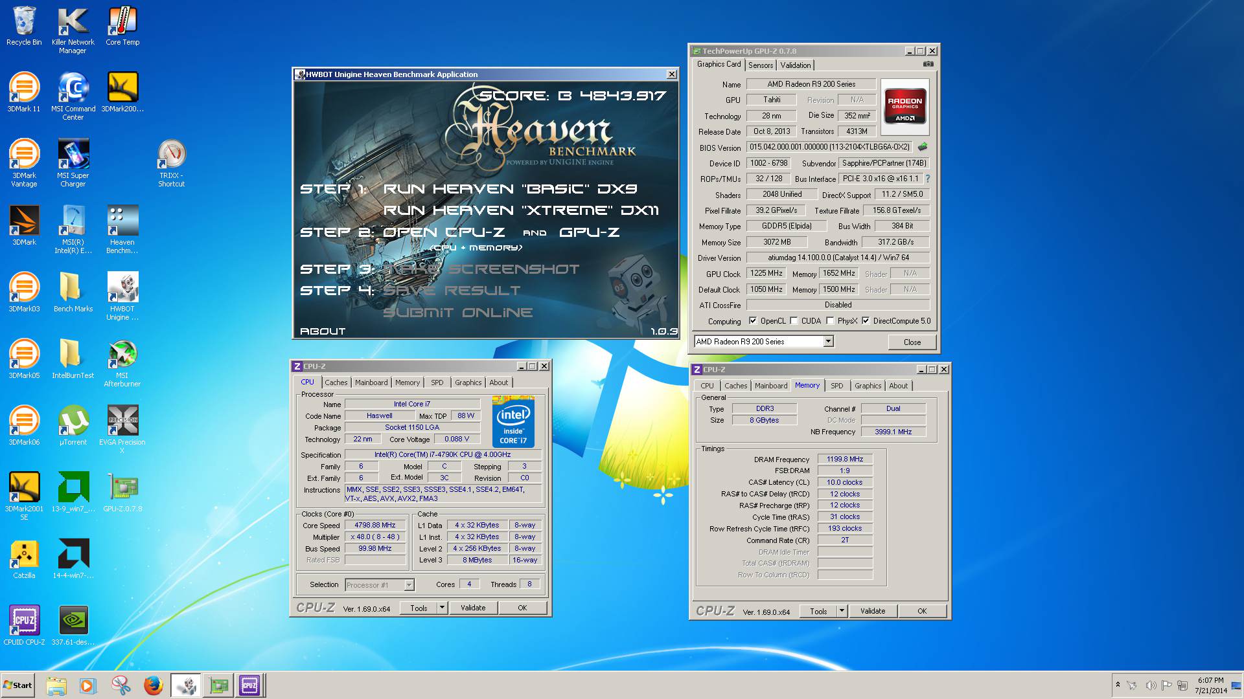
Task: Click OK in right CPU-Z window
Action: tap(922, 611)
